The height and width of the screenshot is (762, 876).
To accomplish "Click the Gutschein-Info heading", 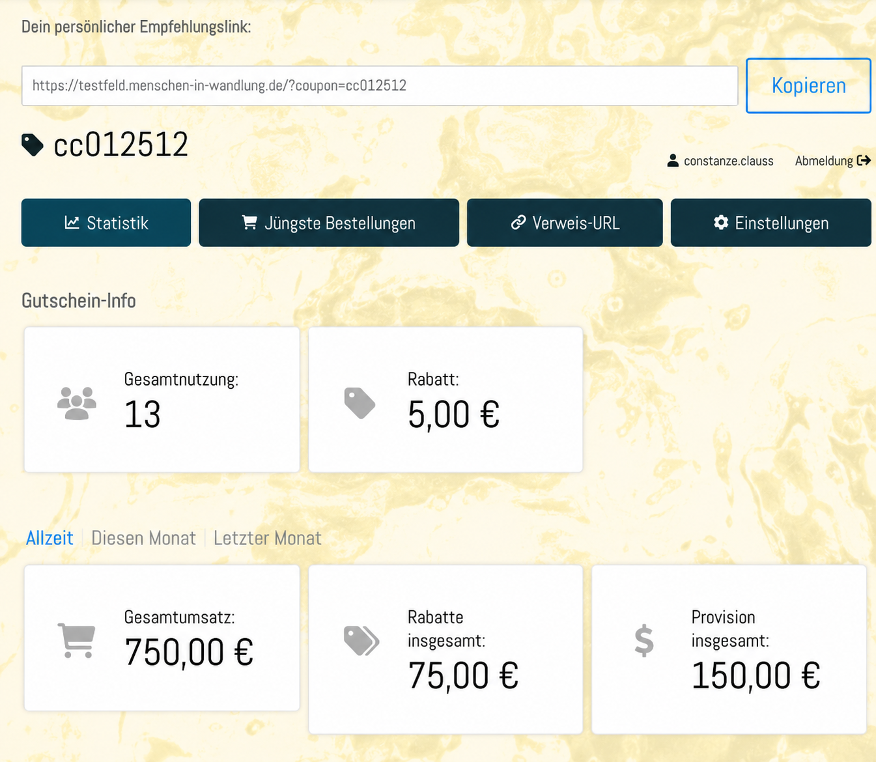I will (x=79, y=300).
